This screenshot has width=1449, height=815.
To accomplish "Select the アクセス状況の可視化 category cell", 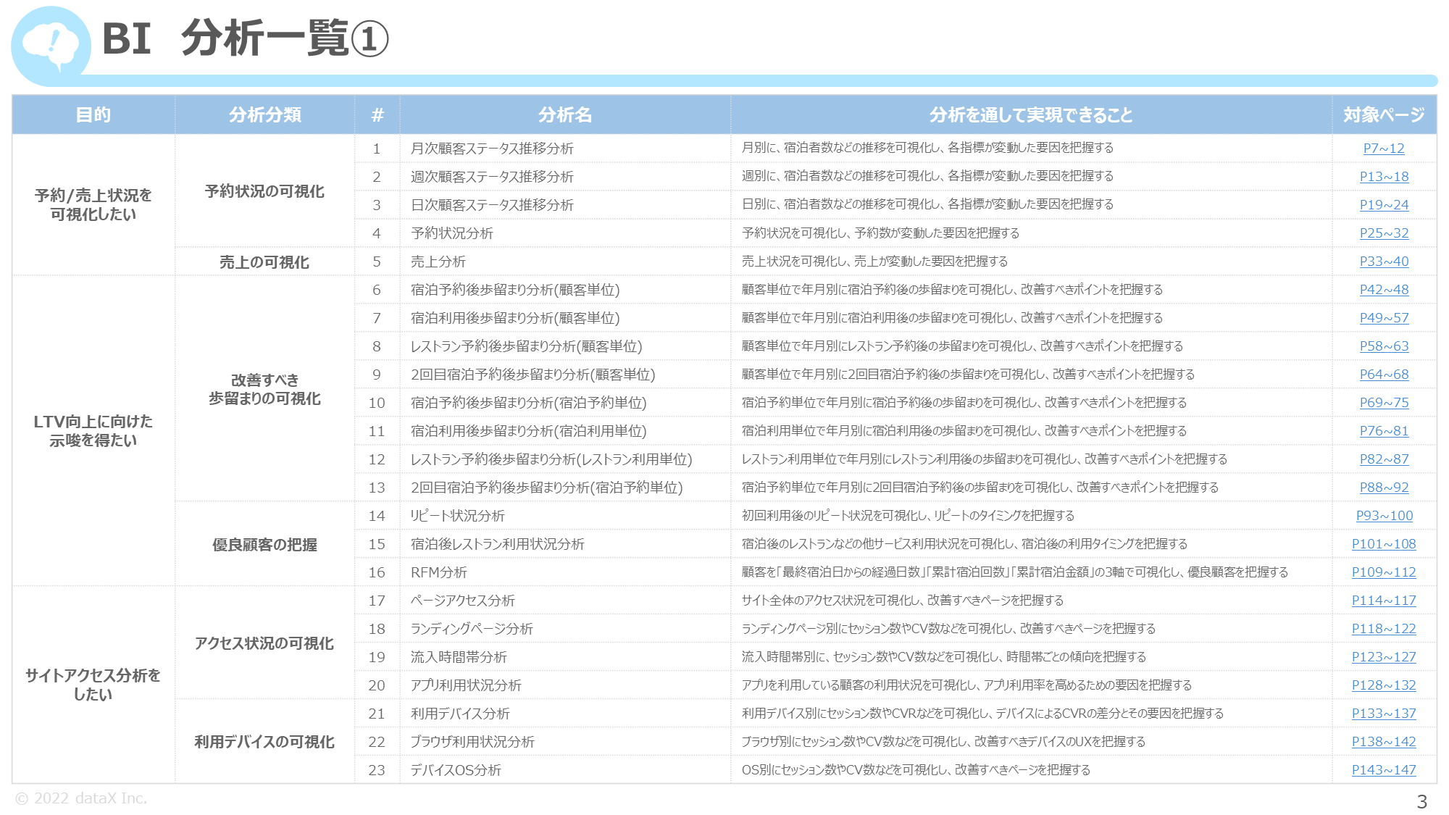I will [264, 643].
